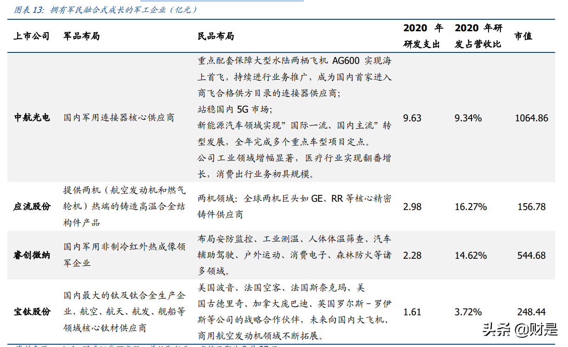Select the company name 中航光电
Screen dimensions: 568x347
(32, 118)
